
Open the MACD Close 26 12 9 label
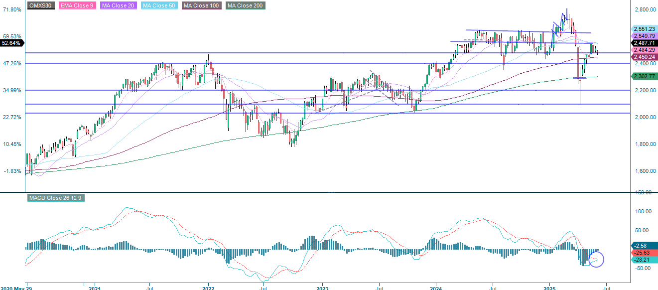[56, 197]
